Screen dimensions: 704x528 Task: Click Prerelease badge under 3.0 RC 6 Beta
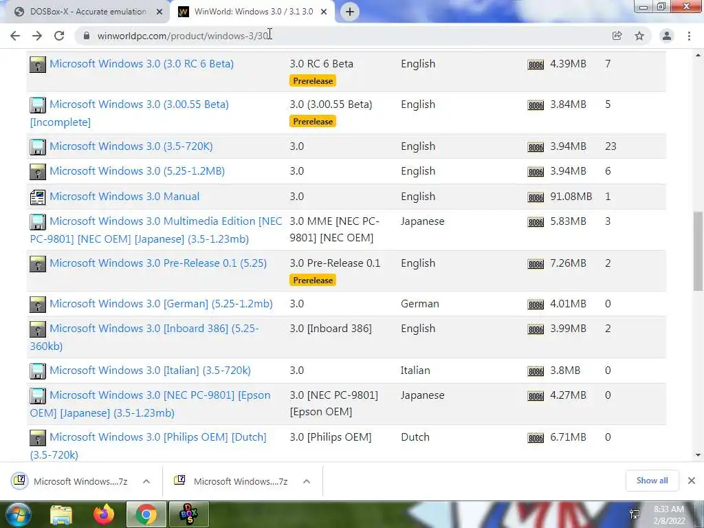(313, 81)
